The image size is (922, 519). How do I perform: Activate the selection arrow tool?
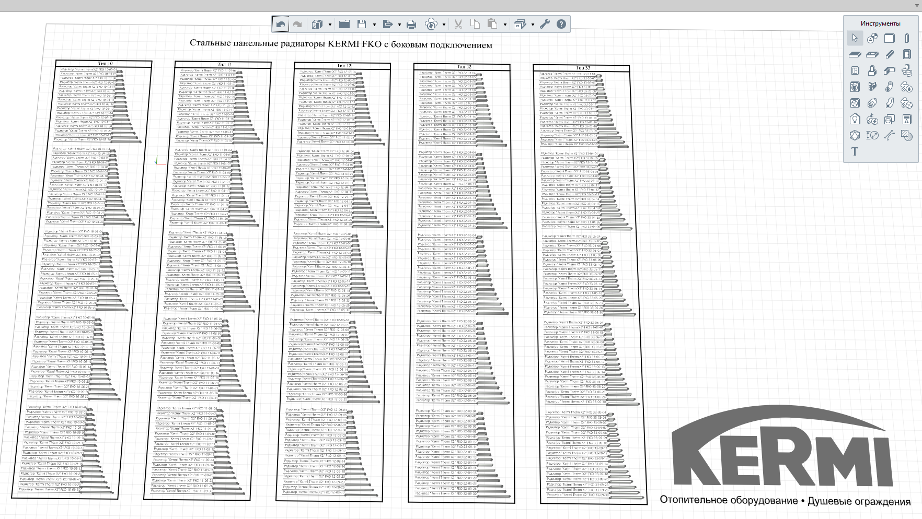tap(855, 38)
